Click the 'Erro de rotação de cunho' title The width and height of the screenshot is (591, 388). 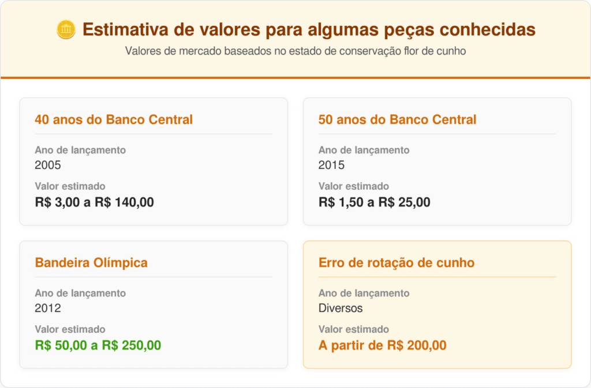[397, 263]
